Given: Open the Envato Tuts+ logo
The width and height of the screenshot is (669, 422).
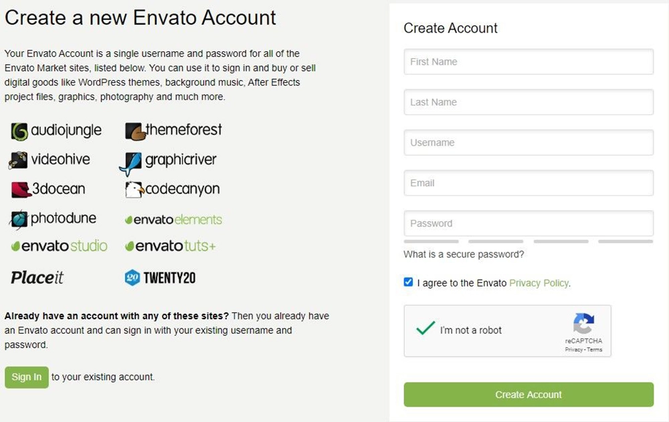Looking at the screenshot, I should click(171, 246).
